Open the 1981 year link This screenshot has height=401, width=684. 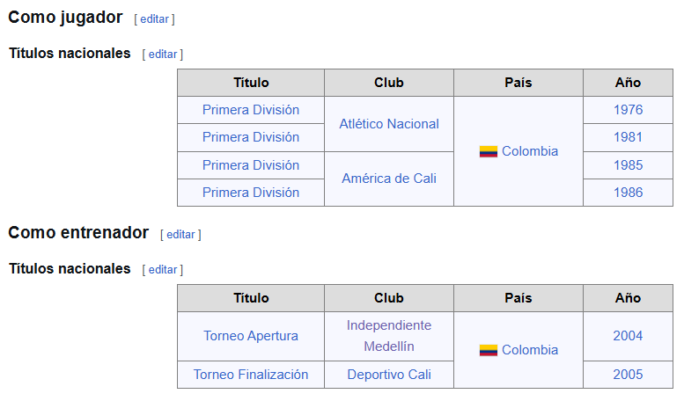629,137
